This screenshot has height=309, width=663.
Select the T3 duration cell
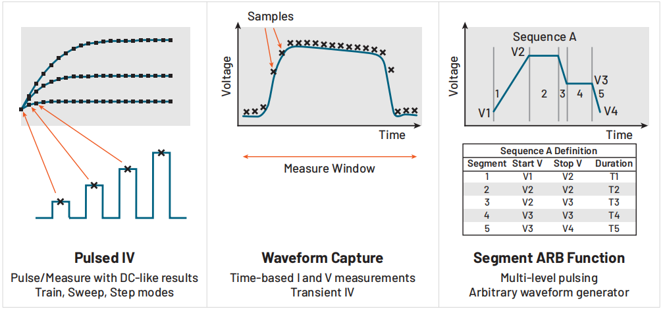[614, 202]
